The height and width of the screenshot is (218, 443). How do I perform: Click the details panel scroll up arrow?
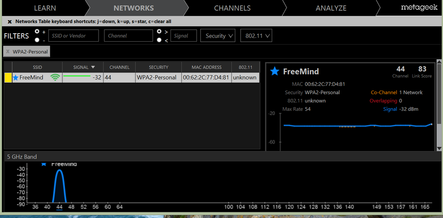(x=439, y=62)
